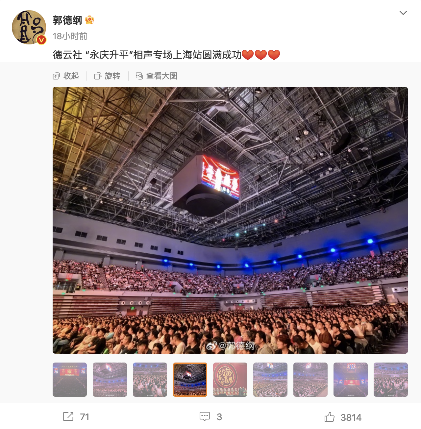421x429 pixels.
Task: Select the first stage thumbnail
Action: pos(70,380)
